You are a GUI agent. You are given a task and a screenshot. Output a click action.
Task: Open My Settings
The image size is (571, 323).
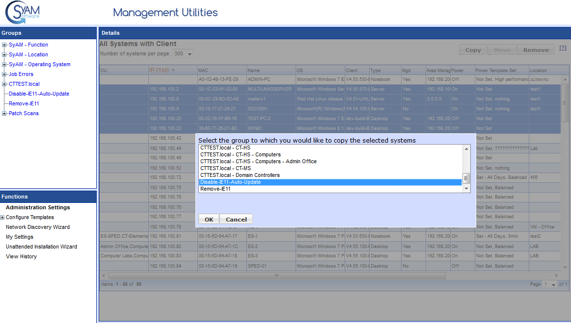[20, 237]
